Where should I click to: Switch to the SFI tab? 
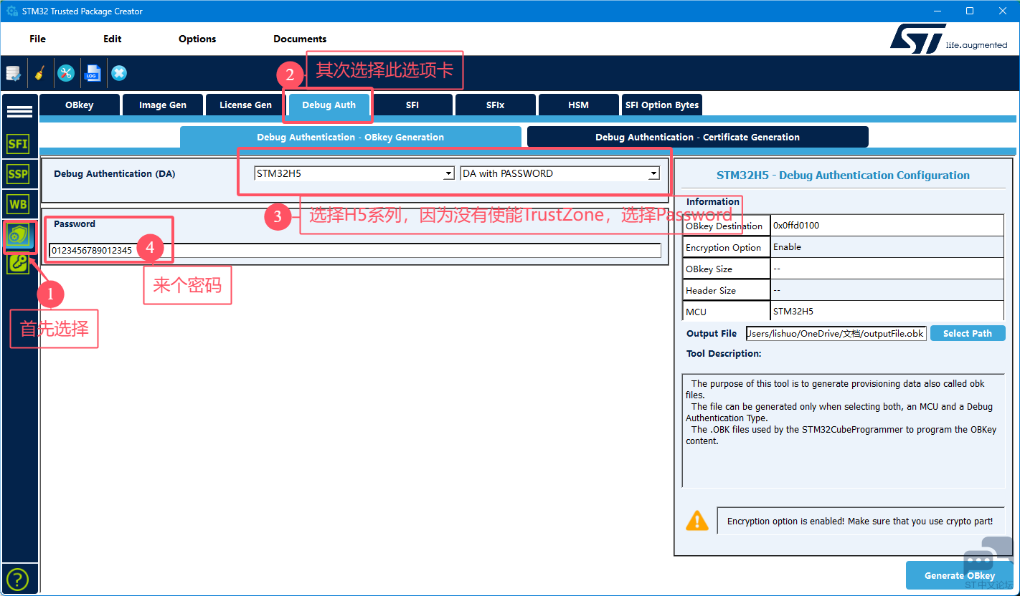pos(412,105)
